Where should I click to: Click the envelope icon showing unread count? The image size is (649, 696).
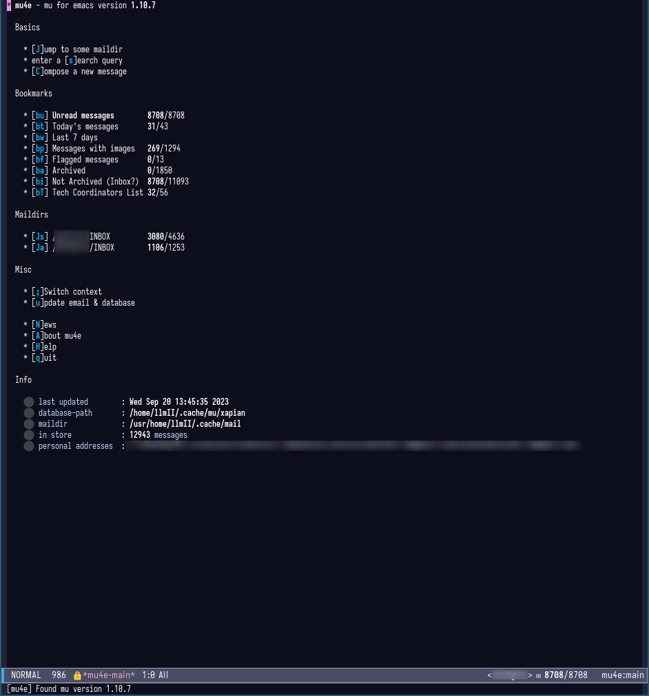[539, 675]
